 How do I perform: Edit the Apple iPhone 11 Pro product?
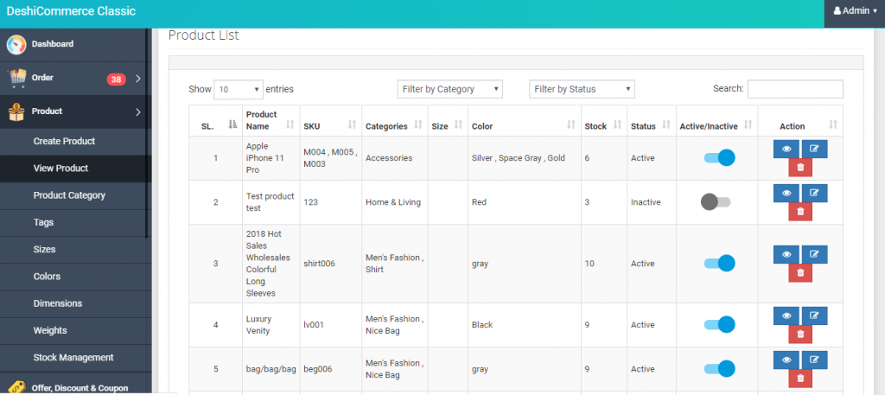(814, 150)
